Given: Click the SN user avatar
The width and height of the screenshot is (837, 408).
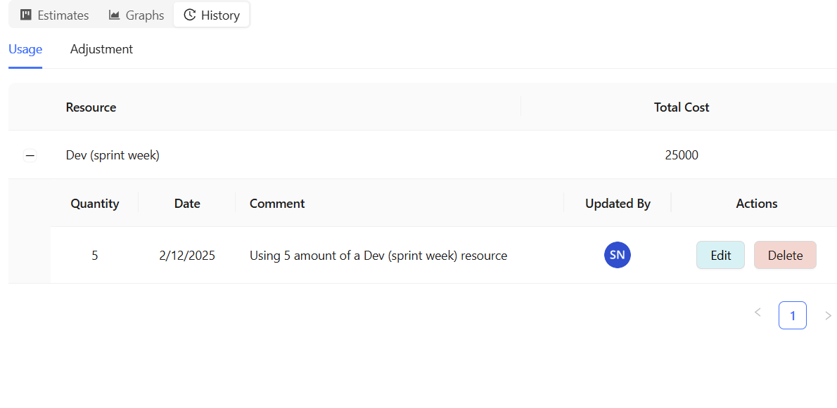Looking at the screenshot, I should click(617, 255).
